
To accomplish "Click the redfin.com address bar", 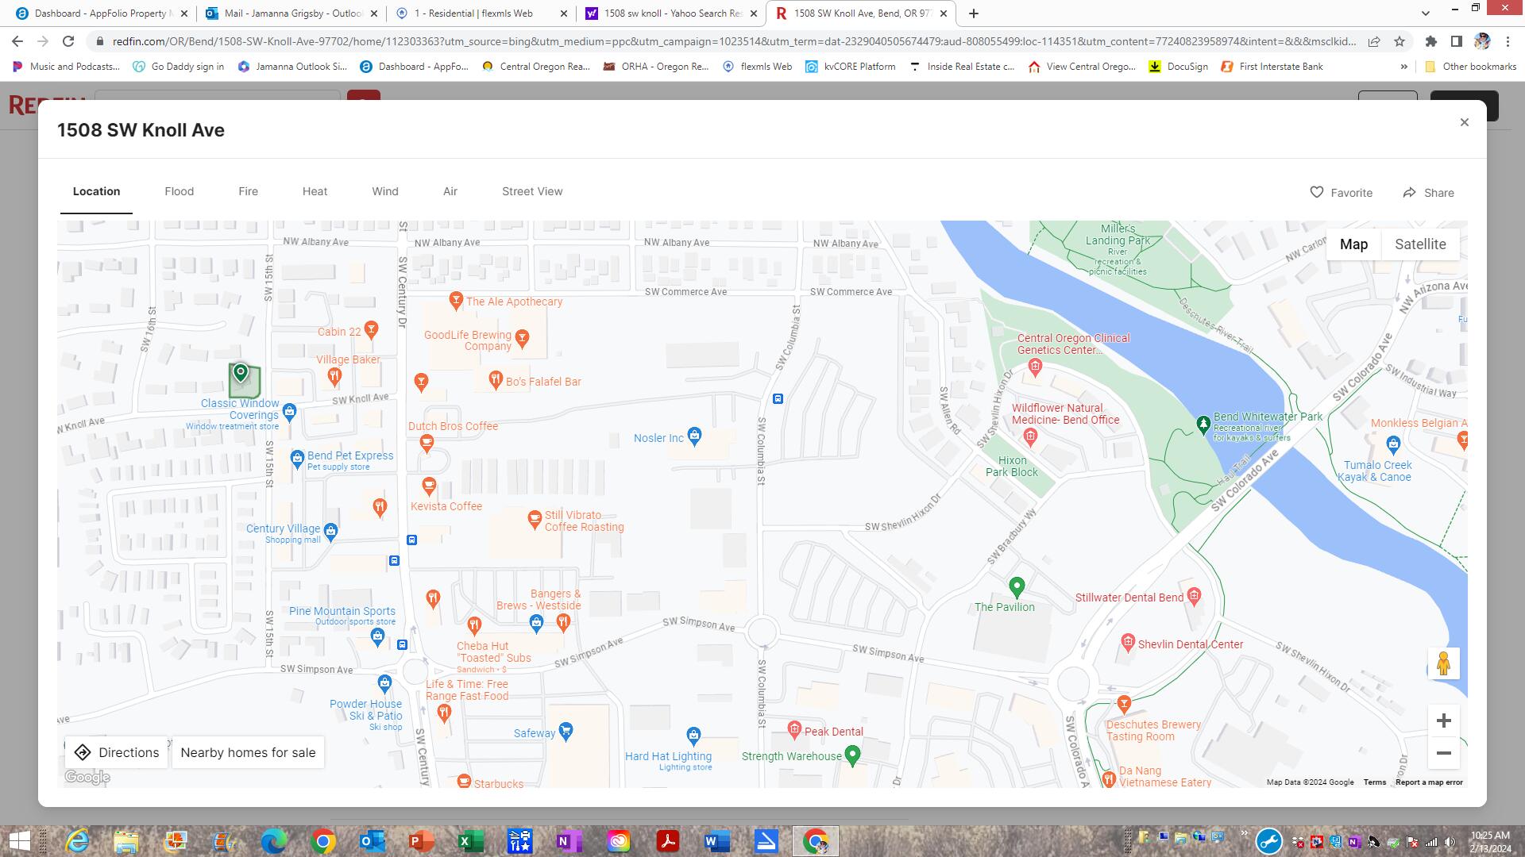I will coord(735,41).
